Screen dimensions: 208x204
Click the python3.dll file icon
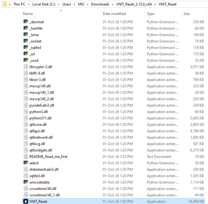pyautogui.click(x=26, y=112)
